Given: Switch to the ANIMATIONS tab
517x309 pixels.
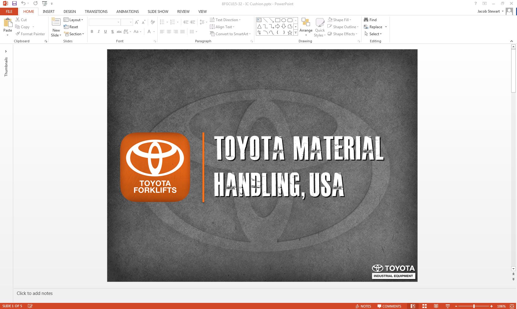Looking at the screenshot, I should click(x=127, y=12).
